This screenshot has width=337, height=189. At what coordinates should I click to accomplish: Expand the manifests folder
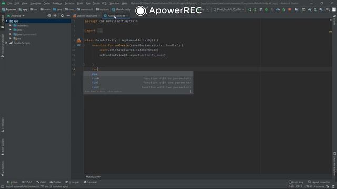click(x=11, y=26)
